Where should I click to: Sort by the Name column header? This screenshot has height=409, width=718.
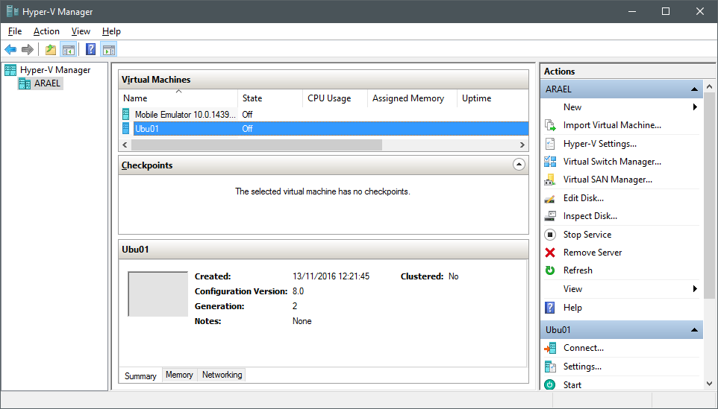point(178,98)
